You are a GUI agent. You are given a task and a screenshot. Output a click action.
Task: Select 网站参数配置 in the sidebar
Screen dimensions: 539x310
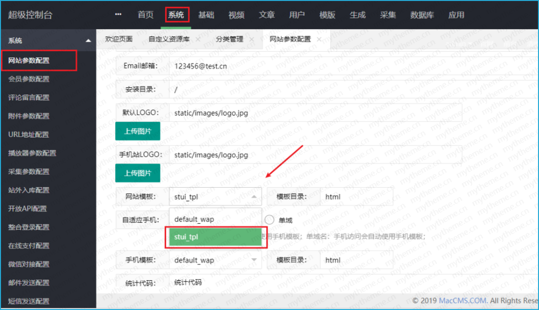coord(29,61)
